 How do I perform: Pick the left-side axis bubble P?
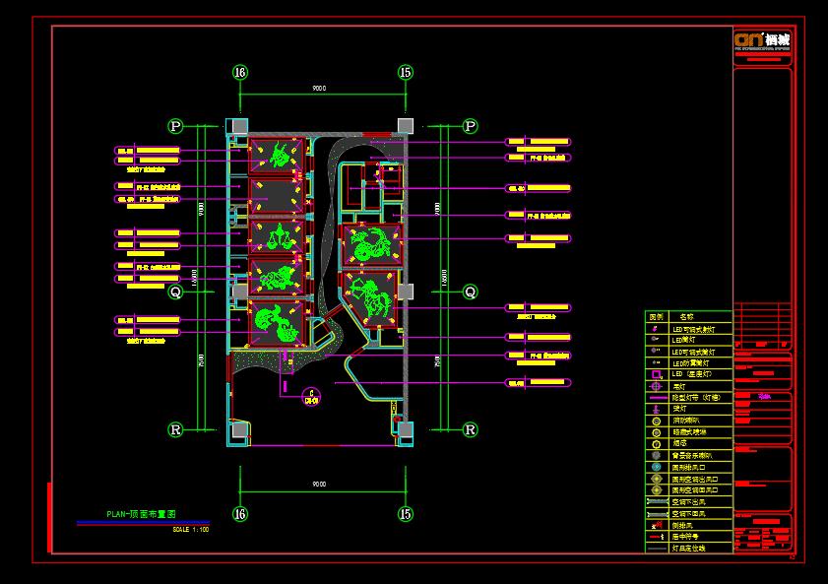pos(175,126)
